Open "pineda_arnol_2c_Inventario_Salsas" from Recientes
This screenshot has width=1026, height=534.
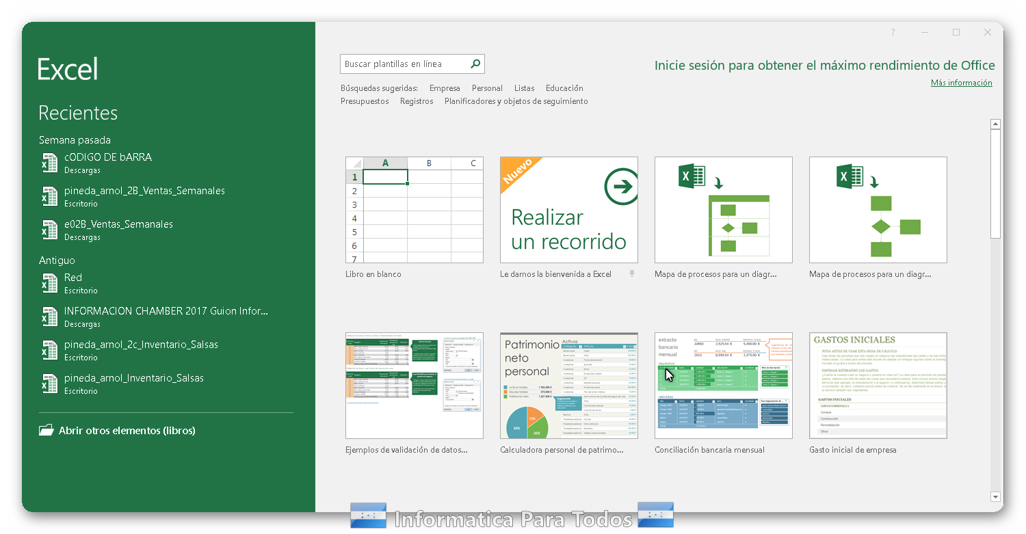point(49,350)
